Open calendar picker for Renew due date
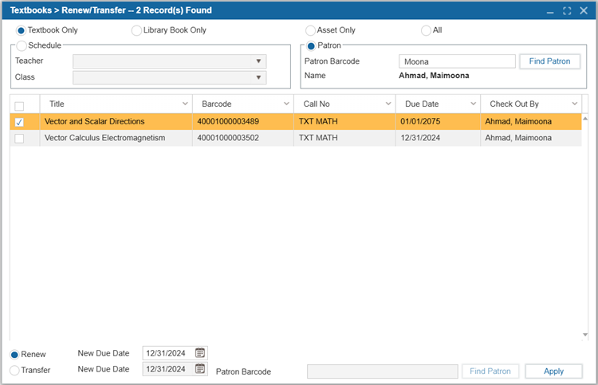598x385 pixels. [x=200, y=353]
